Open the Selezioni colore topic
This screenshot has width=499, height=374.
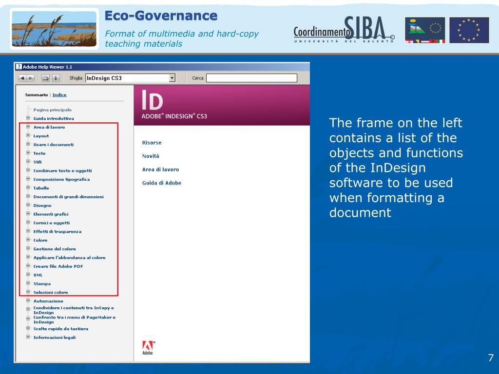point(51,292)
